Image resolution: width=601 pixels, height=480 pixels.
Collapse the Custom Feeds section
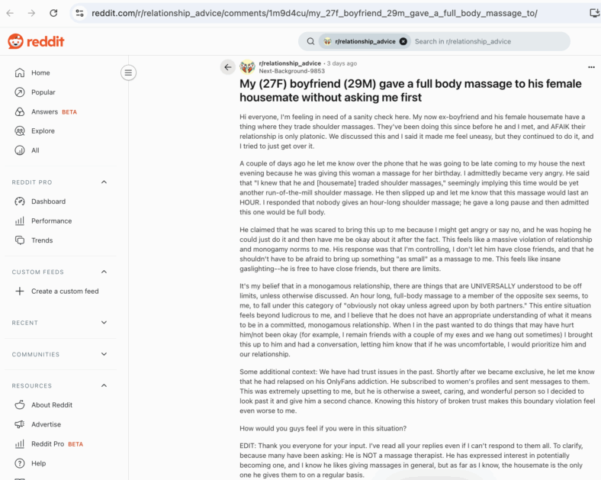click(104, 272)
